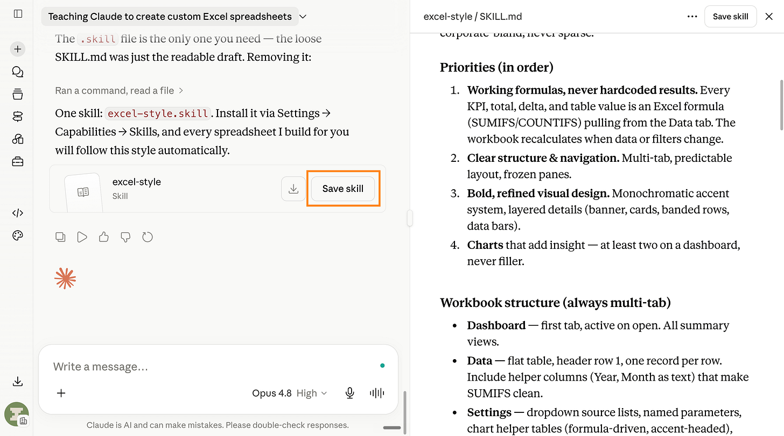Click the 'Claude is AI and can make mistakes' disclaimer
This screenshot has width=784, height=436.
pyautogui.click(x=218, y=425)
